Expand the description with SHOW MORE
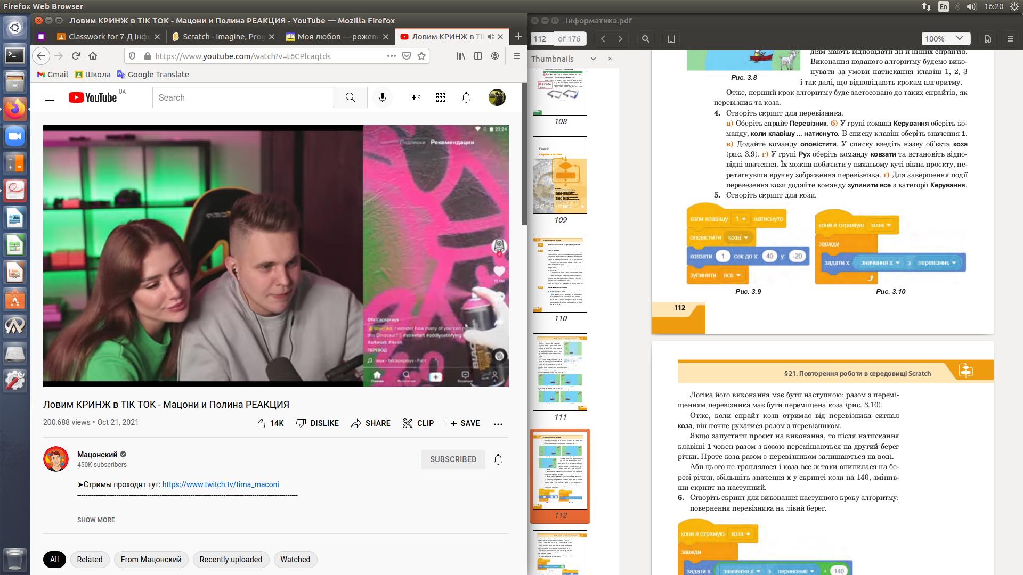Viewport: 1023px width, 575px height. [x=96, y=520]
